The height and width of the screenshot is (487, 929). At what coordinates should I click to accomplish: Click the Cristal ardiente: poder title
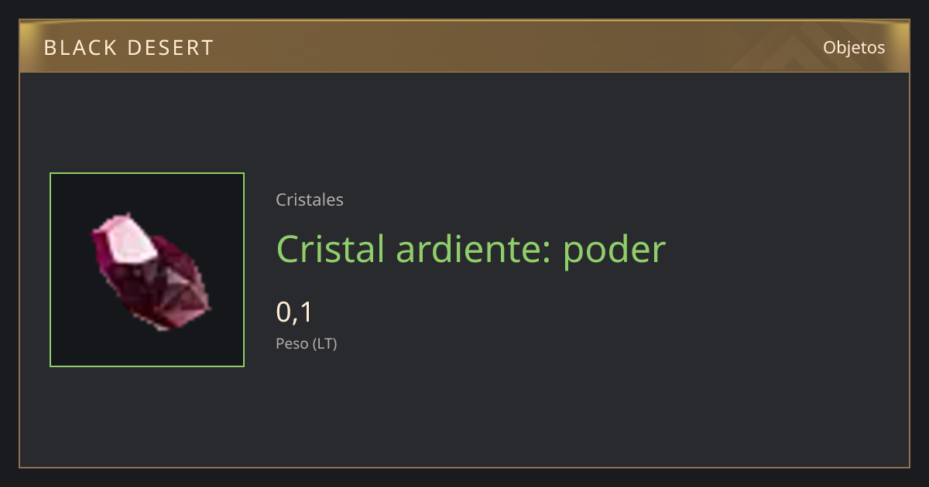(471, 249)
